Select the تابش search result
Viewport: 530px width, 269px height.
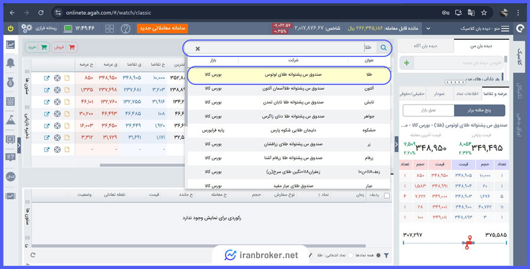tap(289, 102)
